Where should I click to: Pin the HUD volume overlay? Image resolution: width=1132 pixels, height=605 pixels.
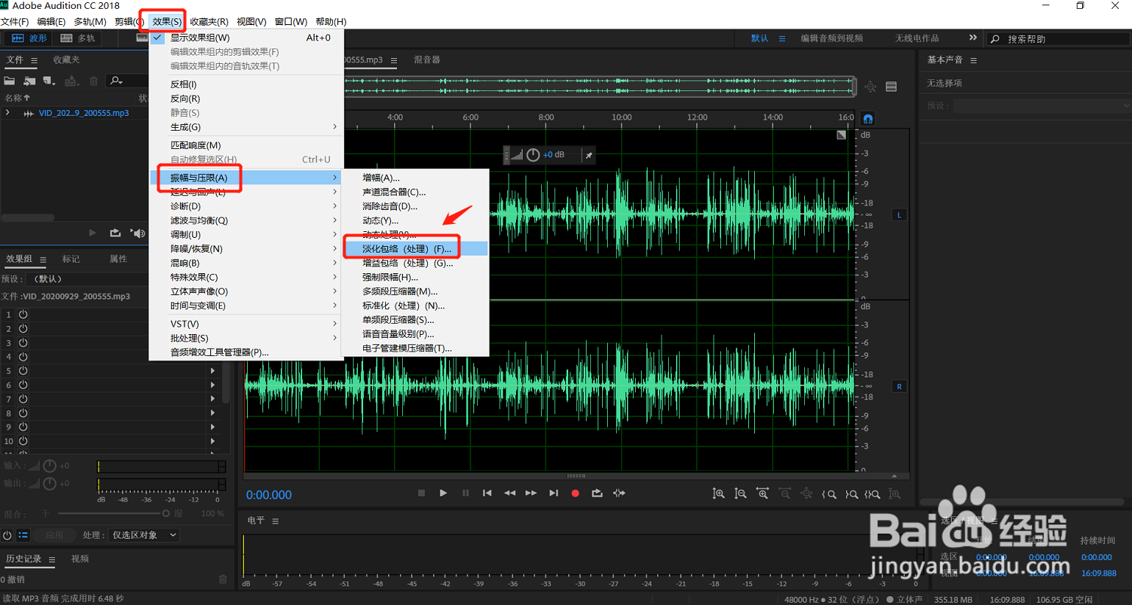point(588,155)
